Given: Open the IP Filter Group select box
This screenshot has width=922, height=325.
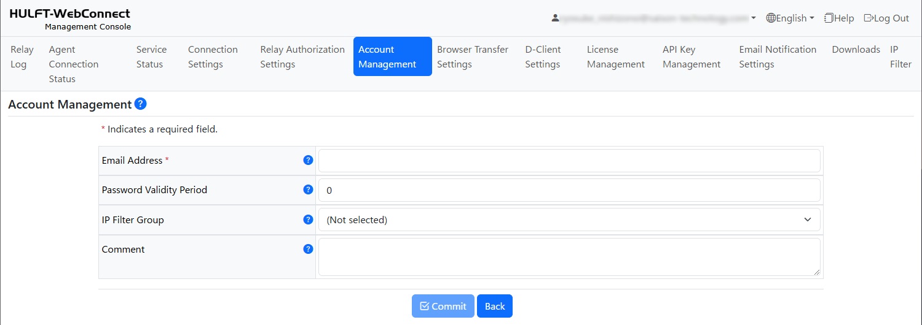Looking at the screenshot, I should (569, 220).
